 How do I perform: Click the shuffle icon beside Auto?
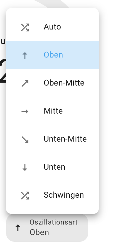coord(25,27)
